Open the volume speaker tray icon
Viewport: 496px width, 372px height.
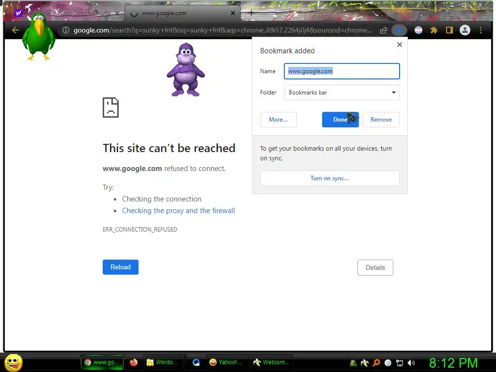coord(411,363)
